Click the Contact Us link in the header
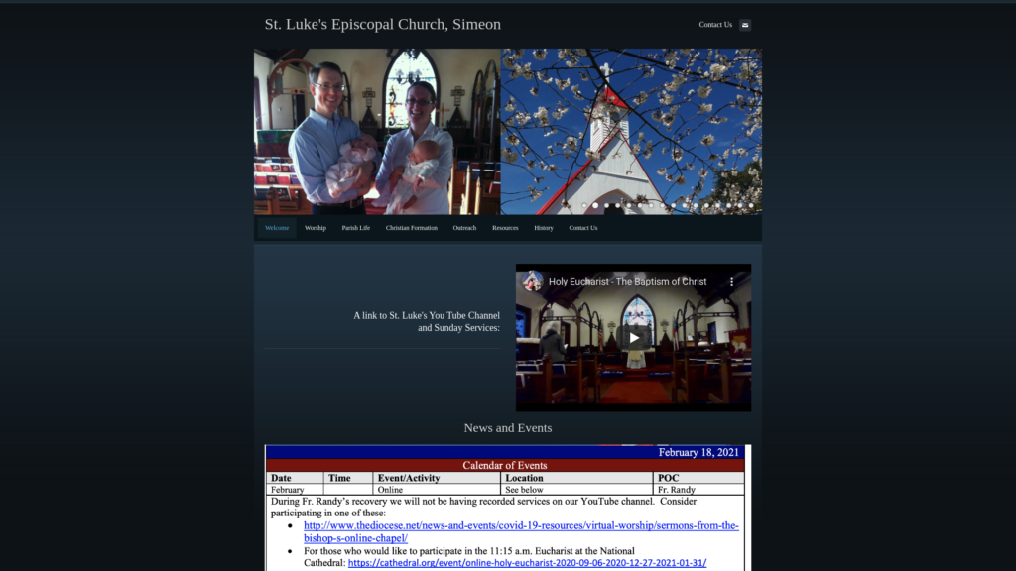 715,25
